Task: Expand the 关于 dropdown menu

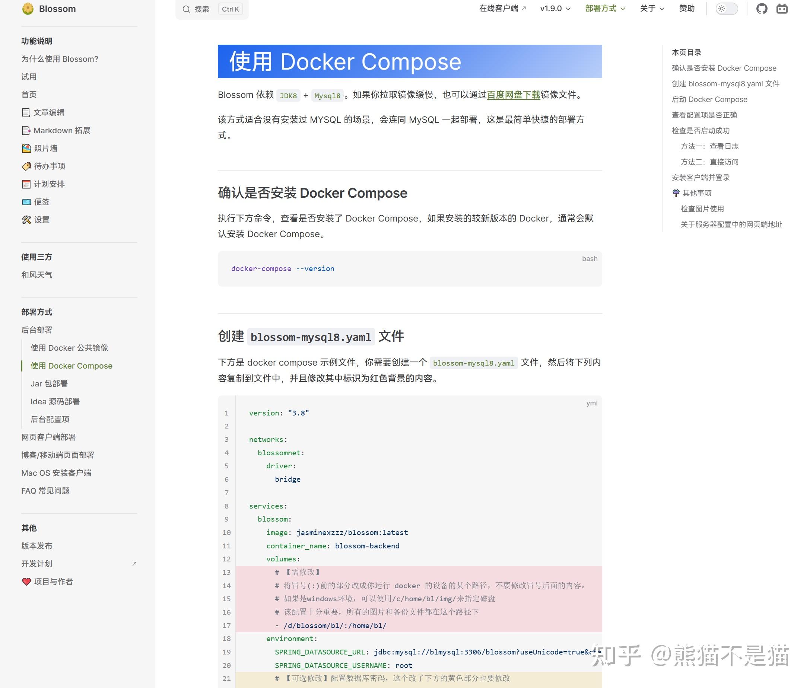Action: coord(652,9)
